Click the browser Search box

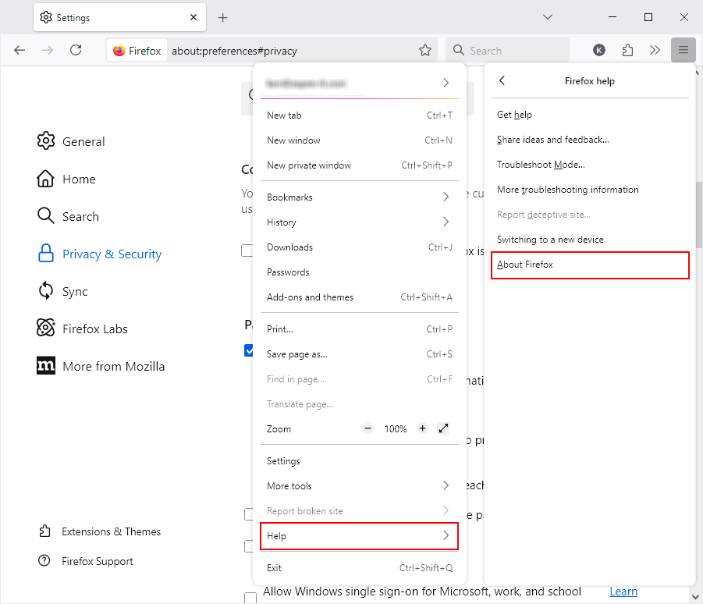[x=507, y=50]
